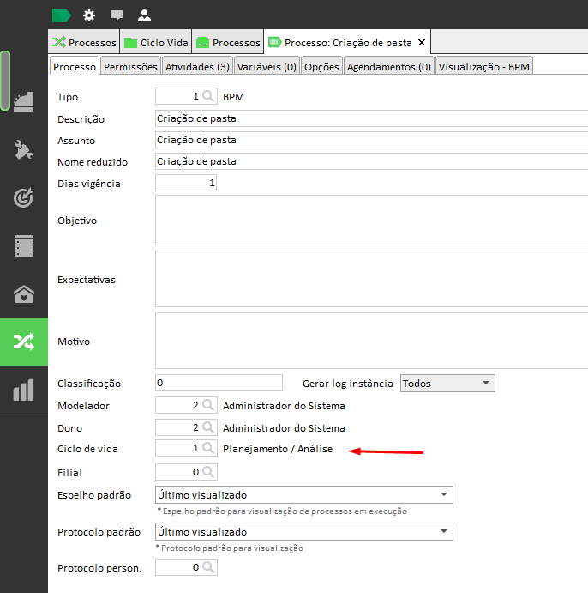The width and height of the screenshot is (588, 593).
Task: Open the house heart sidebar module
Action: [24, 293]
